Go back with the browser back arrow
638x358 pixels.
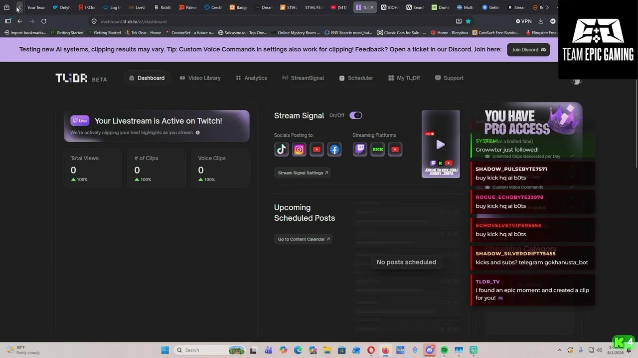coord(20,21)
